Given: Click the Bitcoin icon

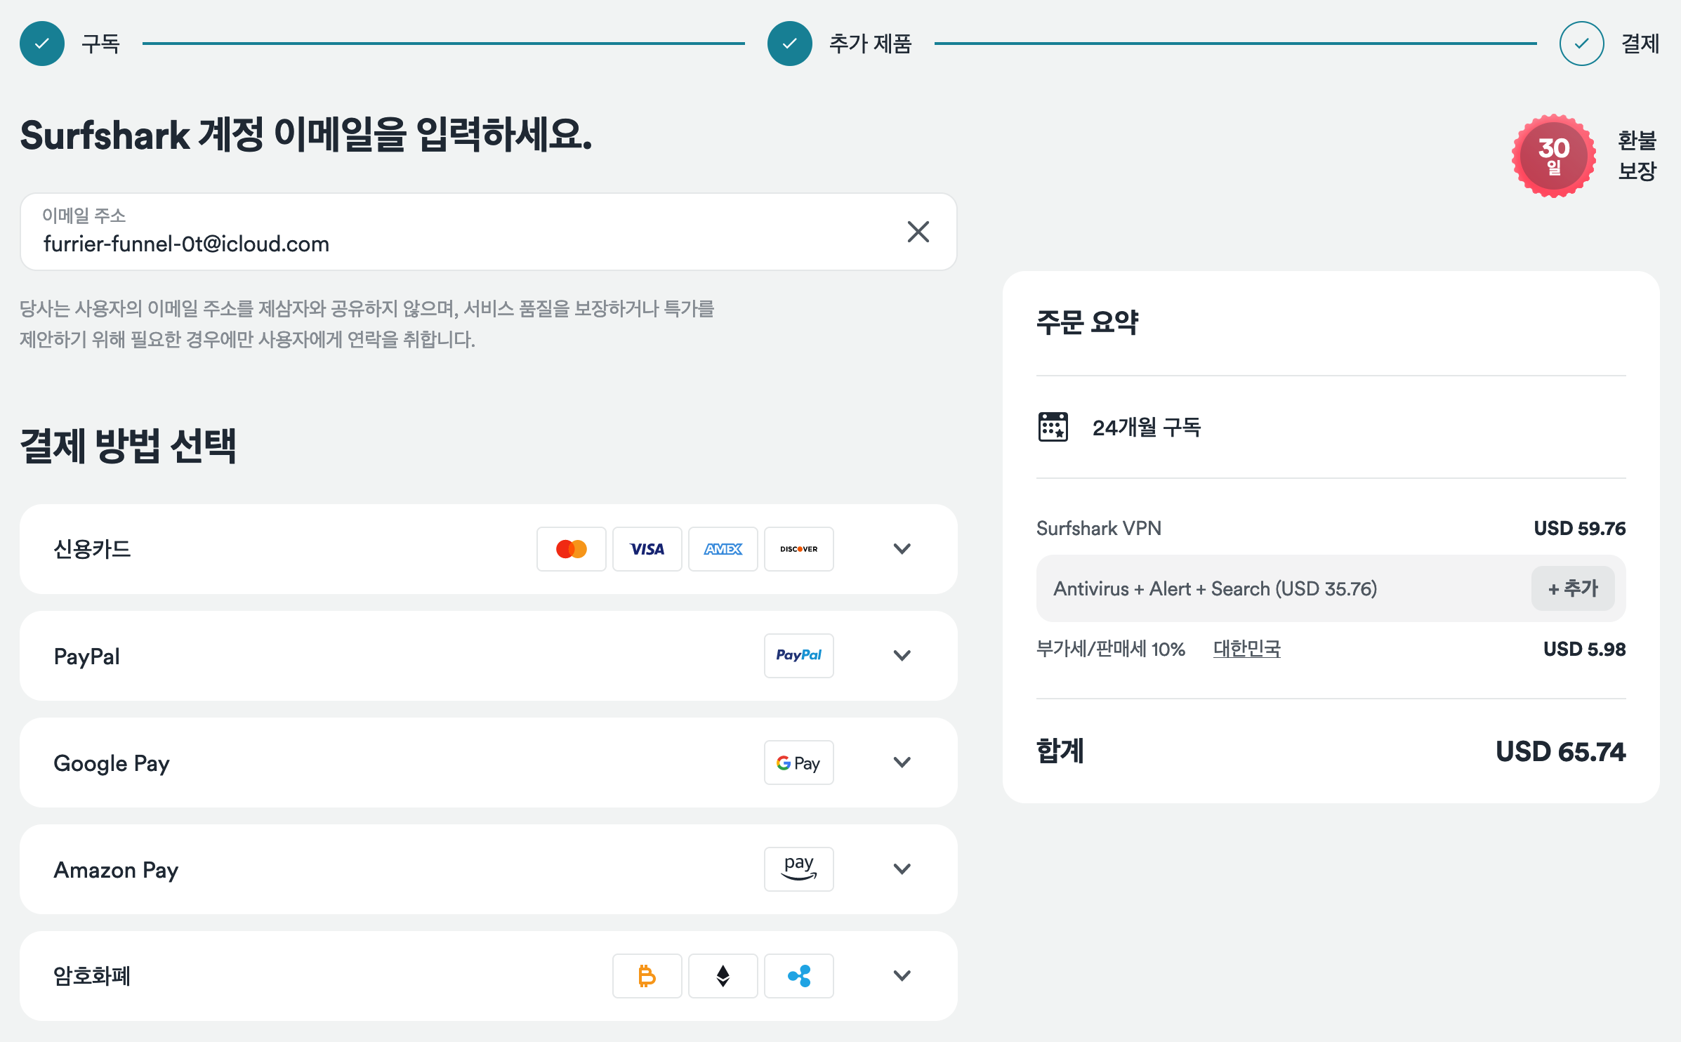Looking at the screenshot, I should point(647,976).
